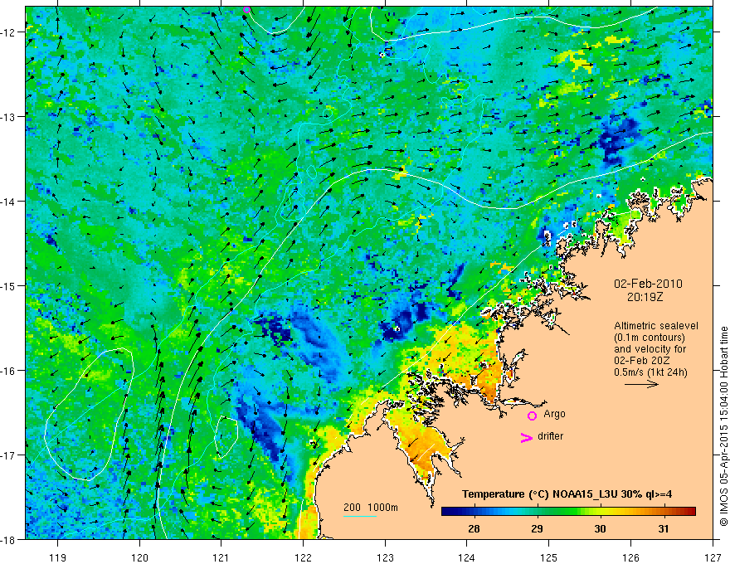
Task: Click the latitude axis label -15
Action: 8,286
